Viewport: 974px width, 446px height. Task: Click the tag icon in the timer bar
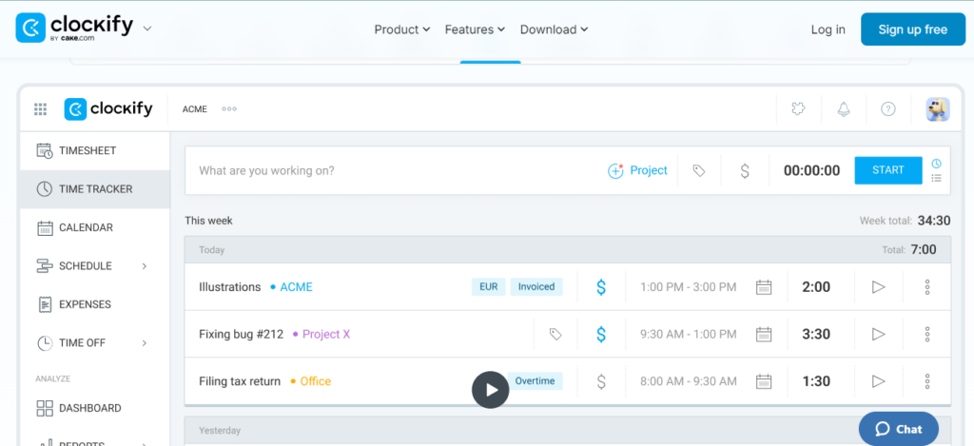(x=699, y=171)
